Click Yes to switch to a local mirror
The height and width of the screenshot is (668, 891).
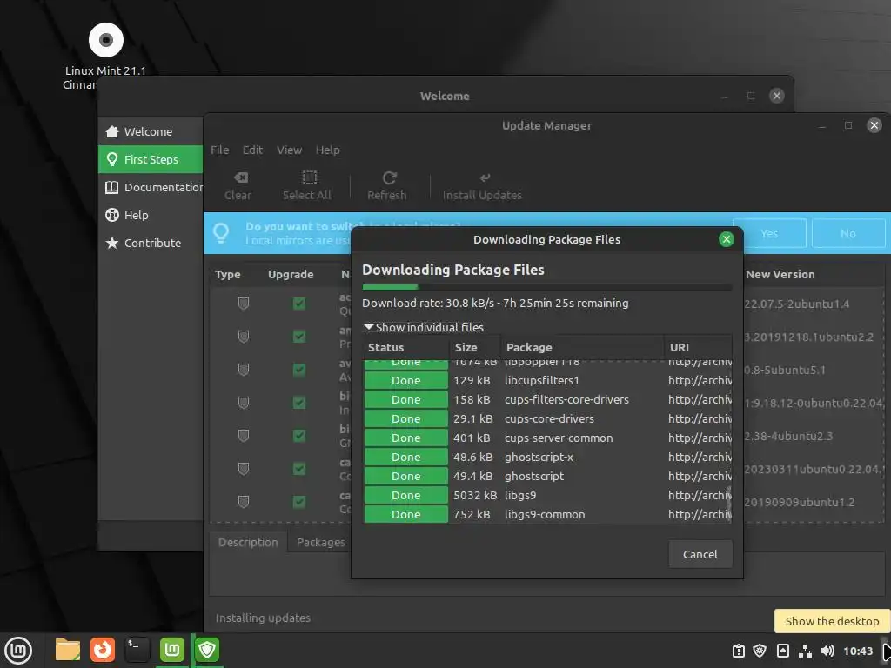point(769,233)
